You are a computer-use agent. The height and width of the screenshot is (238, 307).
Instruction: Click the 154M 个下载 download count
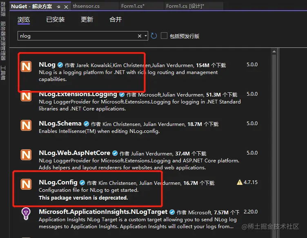click(211, 65)
